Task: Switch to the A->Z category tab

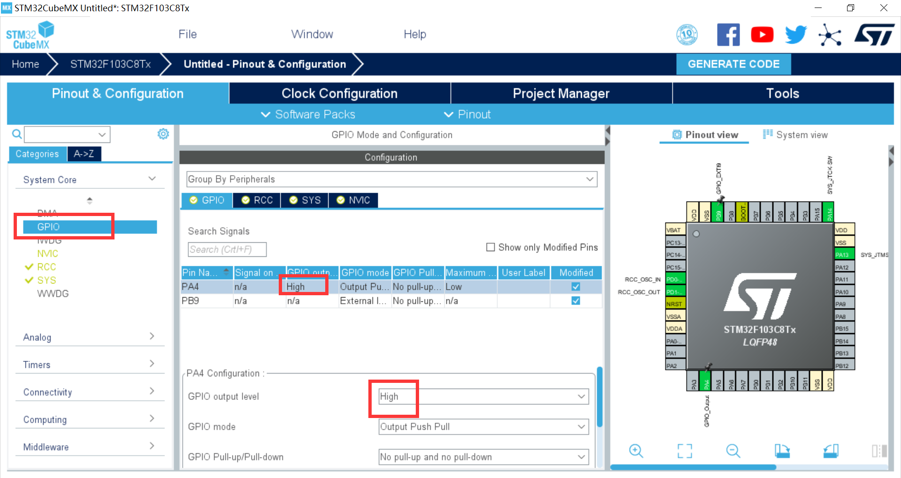Action: [84, 154]
